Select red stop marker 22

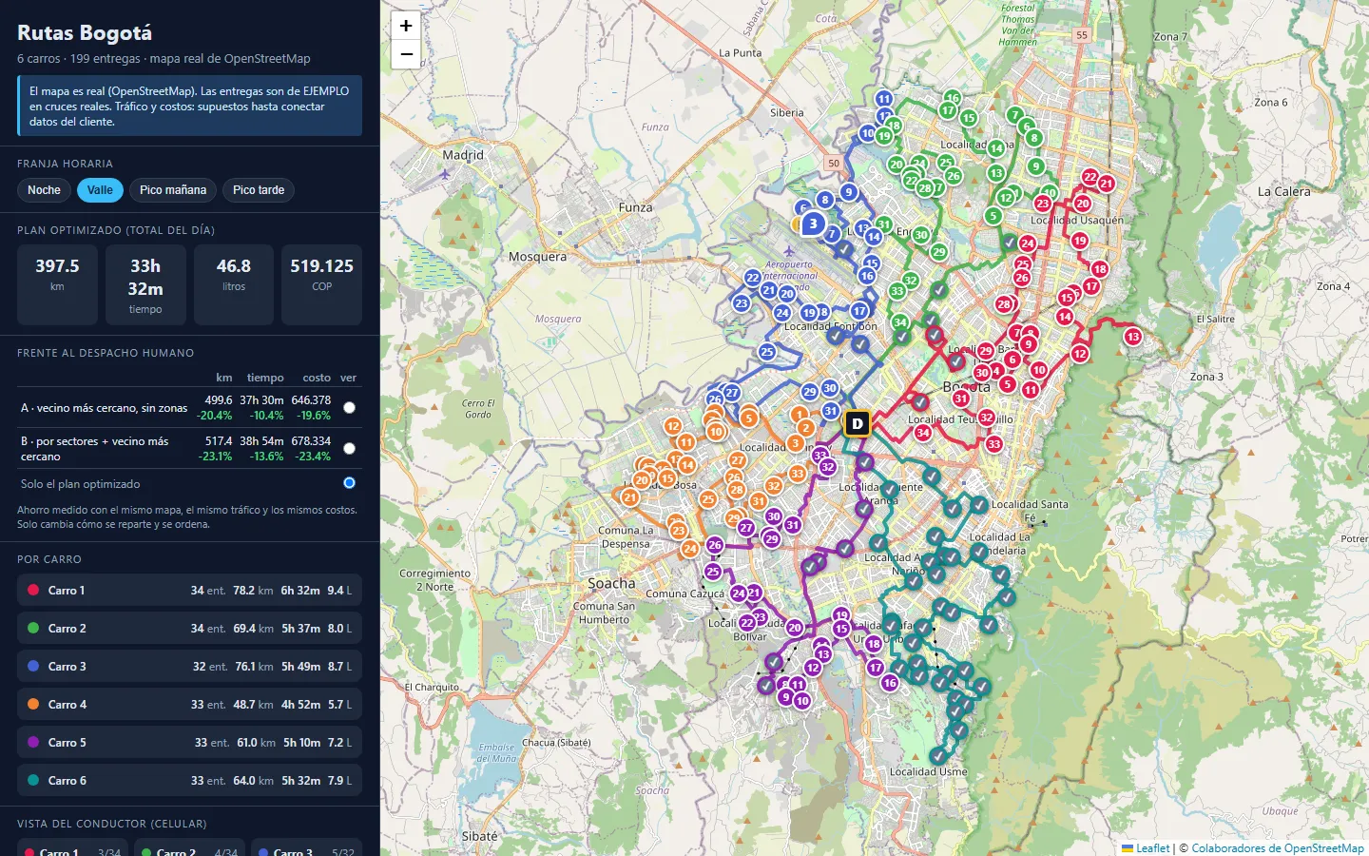[1090, 177]
